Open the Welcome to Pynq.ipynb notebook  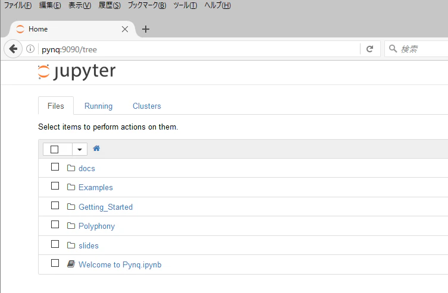120,264
